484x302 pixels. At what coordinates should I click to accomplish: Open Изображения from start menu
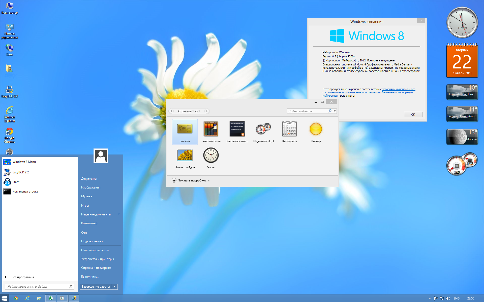(x=91, y=187)
